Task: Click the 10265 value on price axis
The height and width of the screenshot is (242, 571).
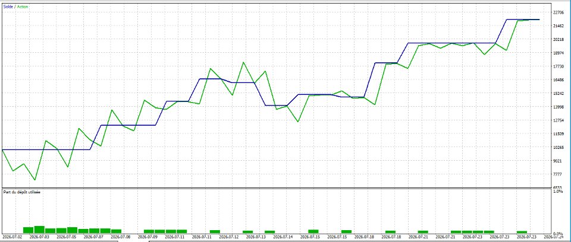Action: tap(559, 148)
